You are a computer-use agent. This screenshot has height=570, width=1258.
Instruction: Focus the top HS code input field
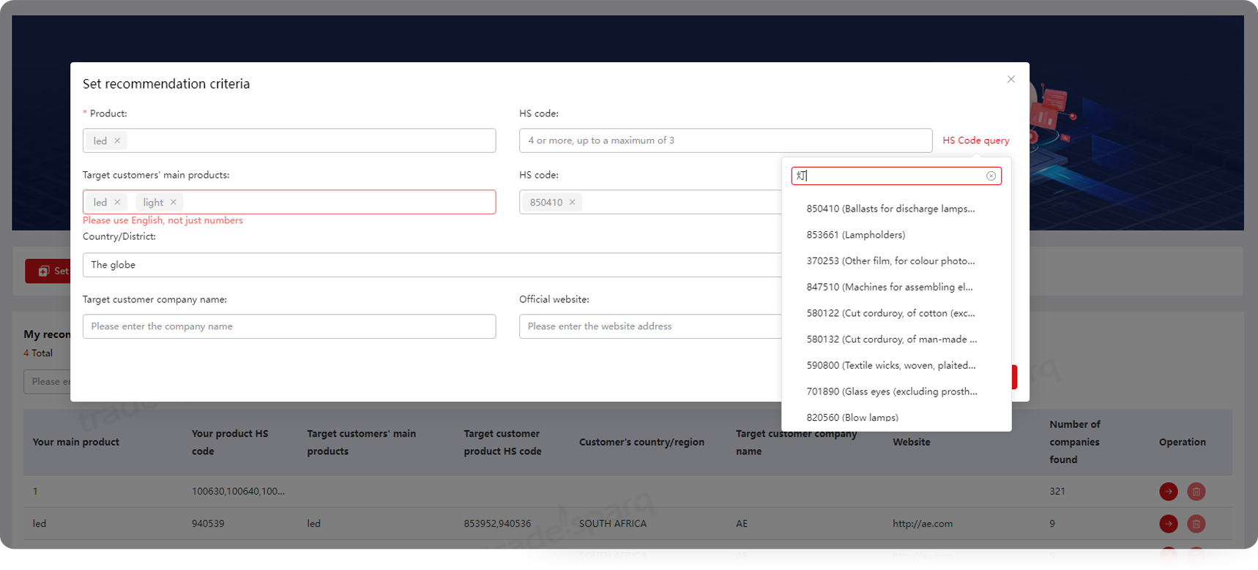tap(725, 140)
